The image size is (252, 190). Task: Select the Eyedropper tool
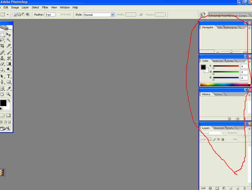click(9, 89)
